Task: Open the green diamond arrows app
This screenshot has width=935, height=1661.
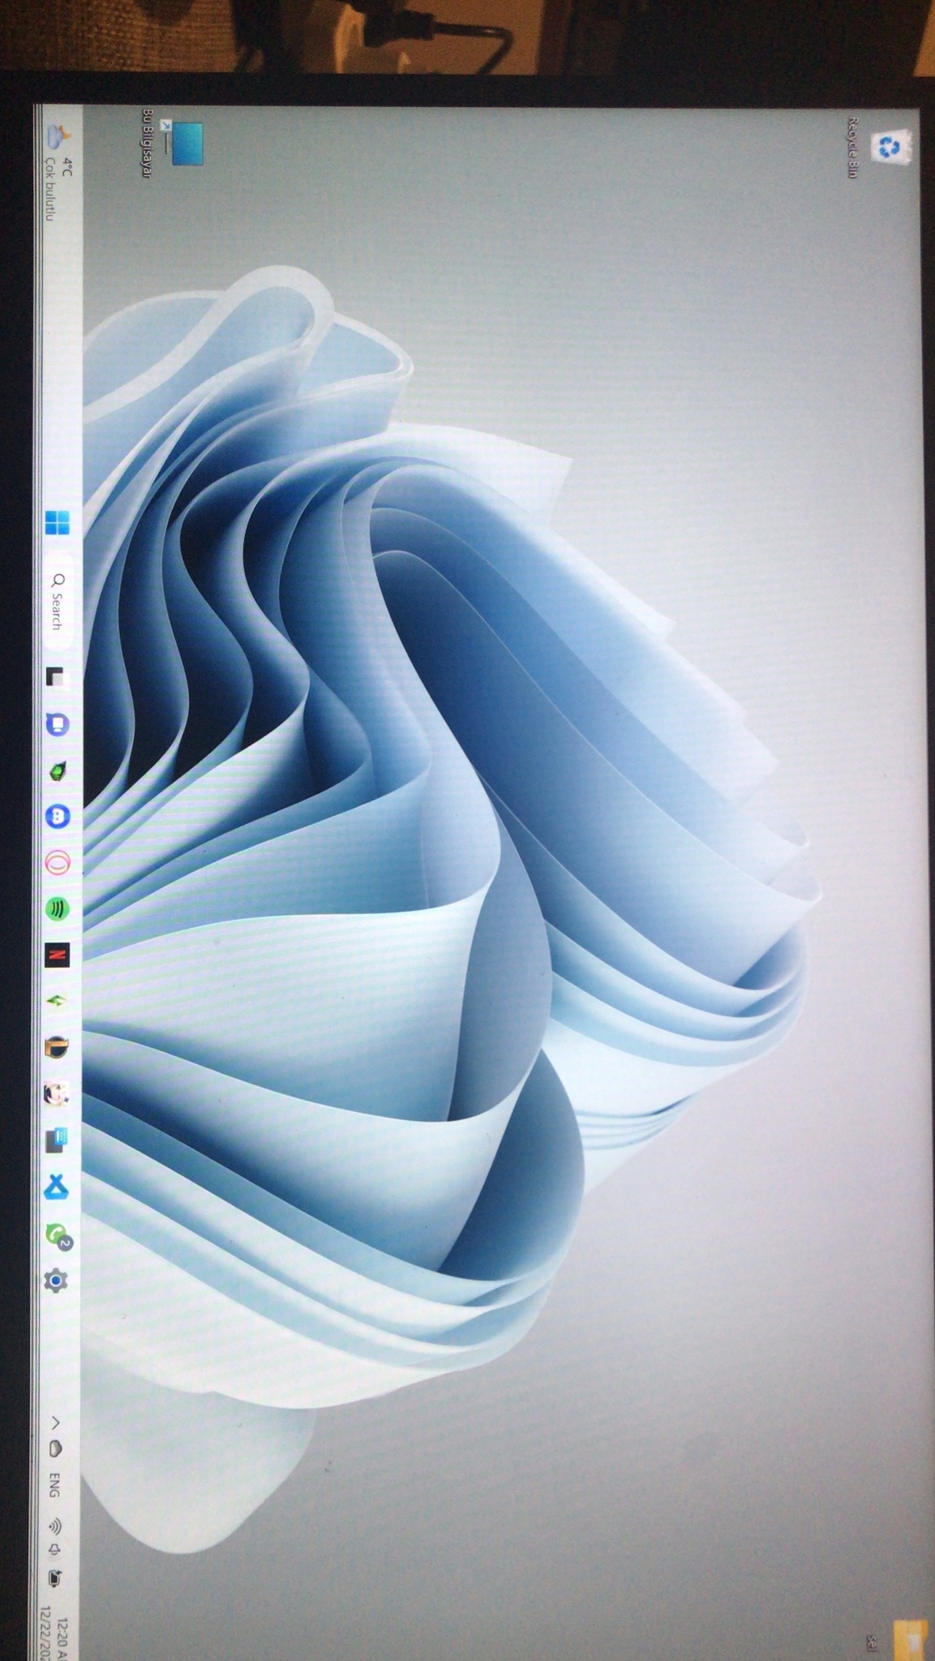Action: click(56, 1002)
